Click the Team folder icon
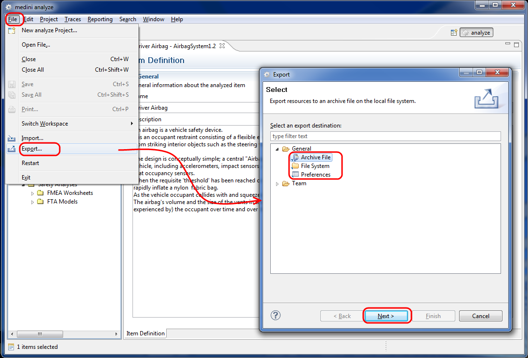 click(286, 183)
